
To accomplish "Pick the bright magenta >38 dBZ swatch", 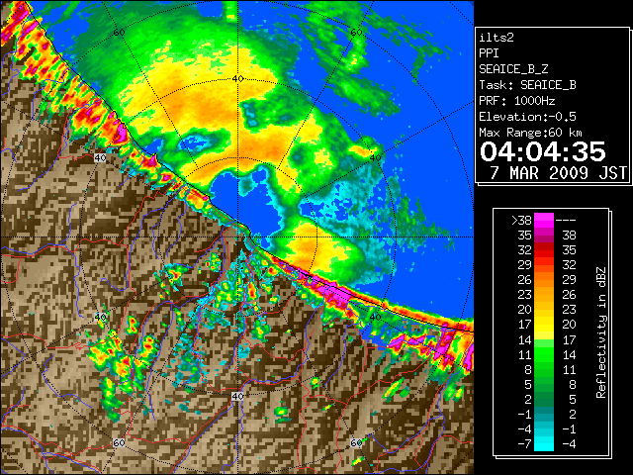I will 544,220.
